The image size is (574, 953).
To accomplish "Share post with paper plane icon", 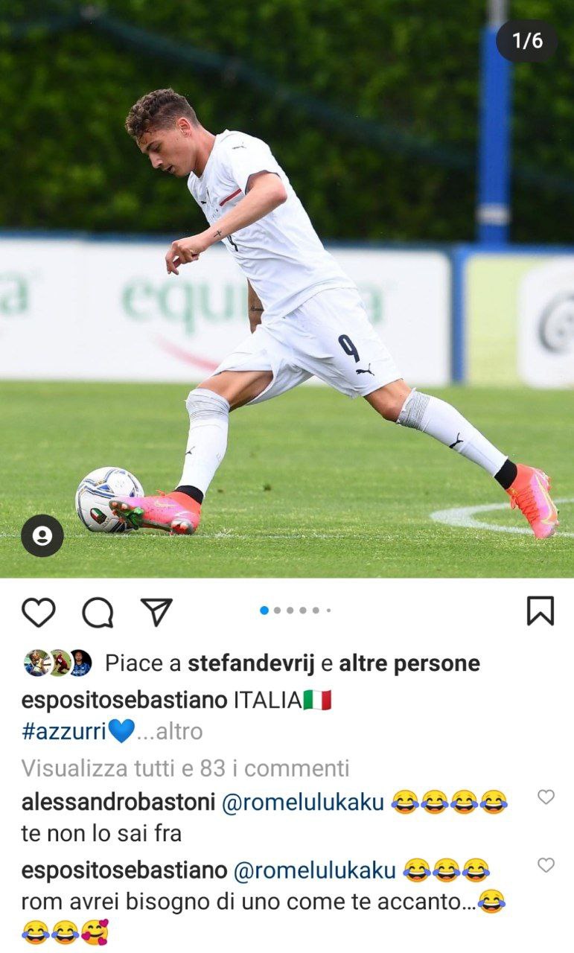I will click(x=156, y=611).
